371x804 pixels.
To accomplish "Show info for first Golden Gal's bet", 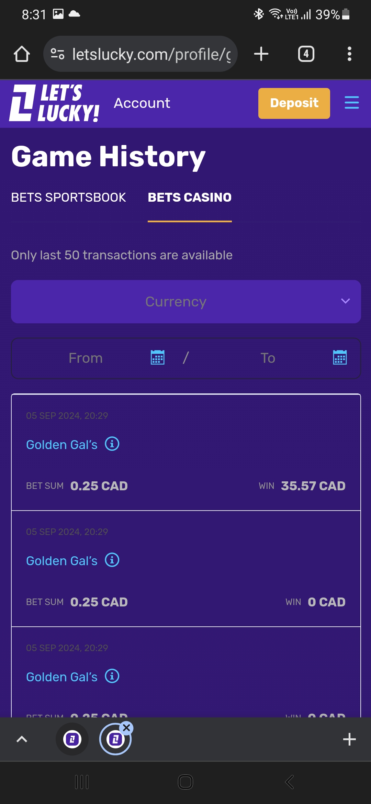I will point(112,444).
